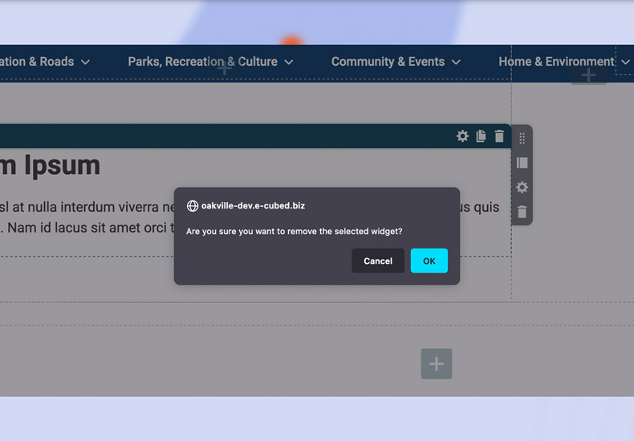Viewport: 634px width, 441px height.
Task: Open the Community & Events menu item
Action: 388,62
